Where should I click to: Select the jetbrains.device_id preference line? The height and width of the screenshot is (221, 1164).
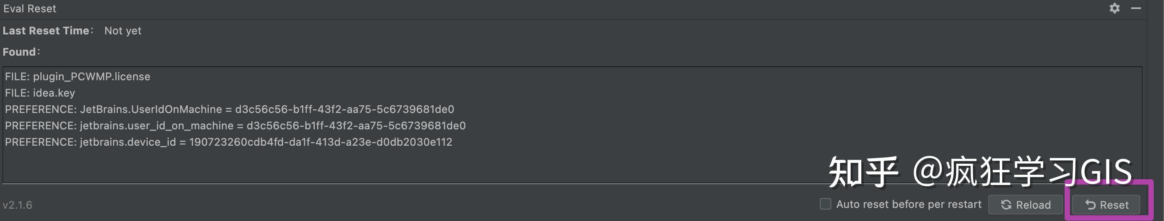tap(228, 142)
